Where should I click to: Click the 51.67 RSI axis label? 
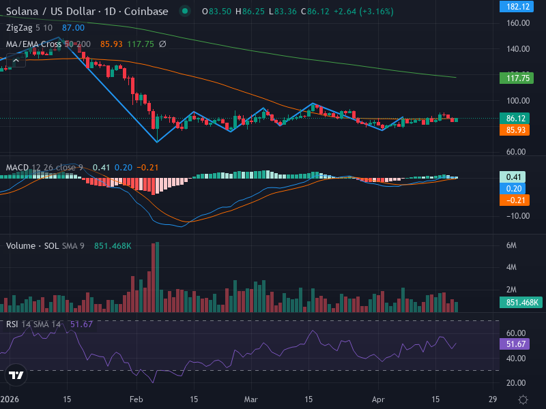[515, 344]
